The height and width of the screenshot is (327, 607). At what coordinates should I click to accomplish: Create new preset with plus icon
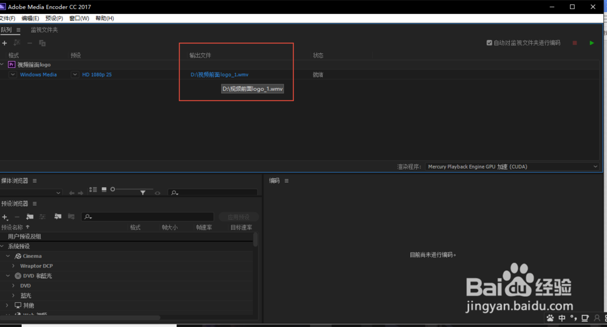[5, 217]
